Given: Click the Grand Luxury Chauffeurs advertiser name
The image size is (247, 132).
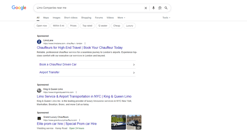Looking at the screenshot, I should click(x=56, y=117).
